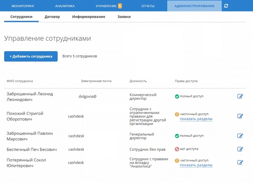Open the Аналитика section
Viewport: 253px width, 183px height.
65,6
